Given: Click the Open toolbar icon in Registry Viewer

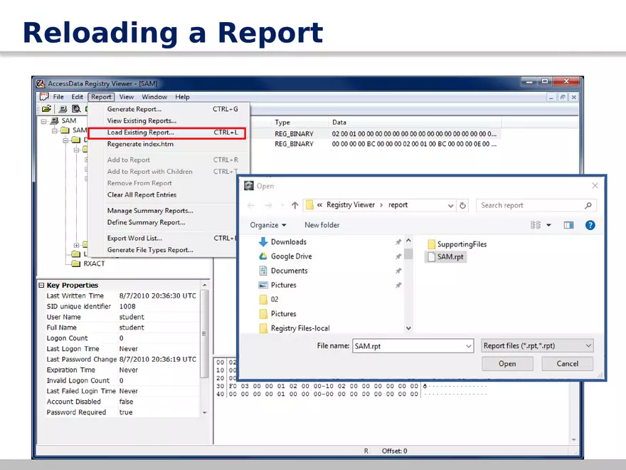Looking at the screenshot, I should [x=46, y=108].
